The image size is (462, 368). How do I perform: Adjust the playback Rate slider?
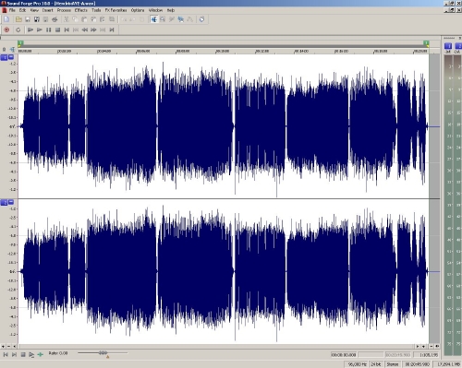pyautogui.click(x=103, y=353)
